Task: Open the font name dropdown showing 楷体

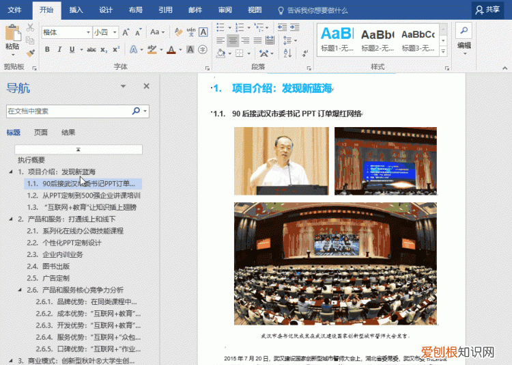Action: click(x=88, y=32)
